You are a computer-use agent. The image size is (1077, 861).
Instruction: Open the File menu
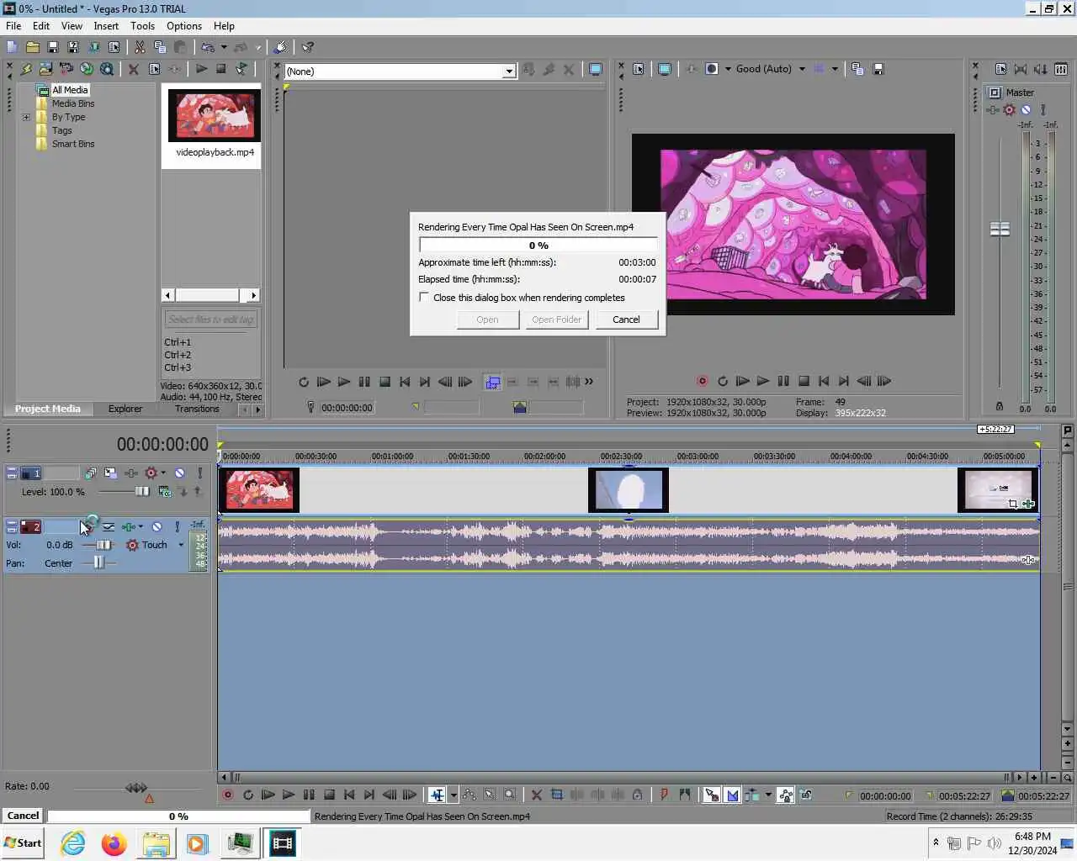point(13,26)
